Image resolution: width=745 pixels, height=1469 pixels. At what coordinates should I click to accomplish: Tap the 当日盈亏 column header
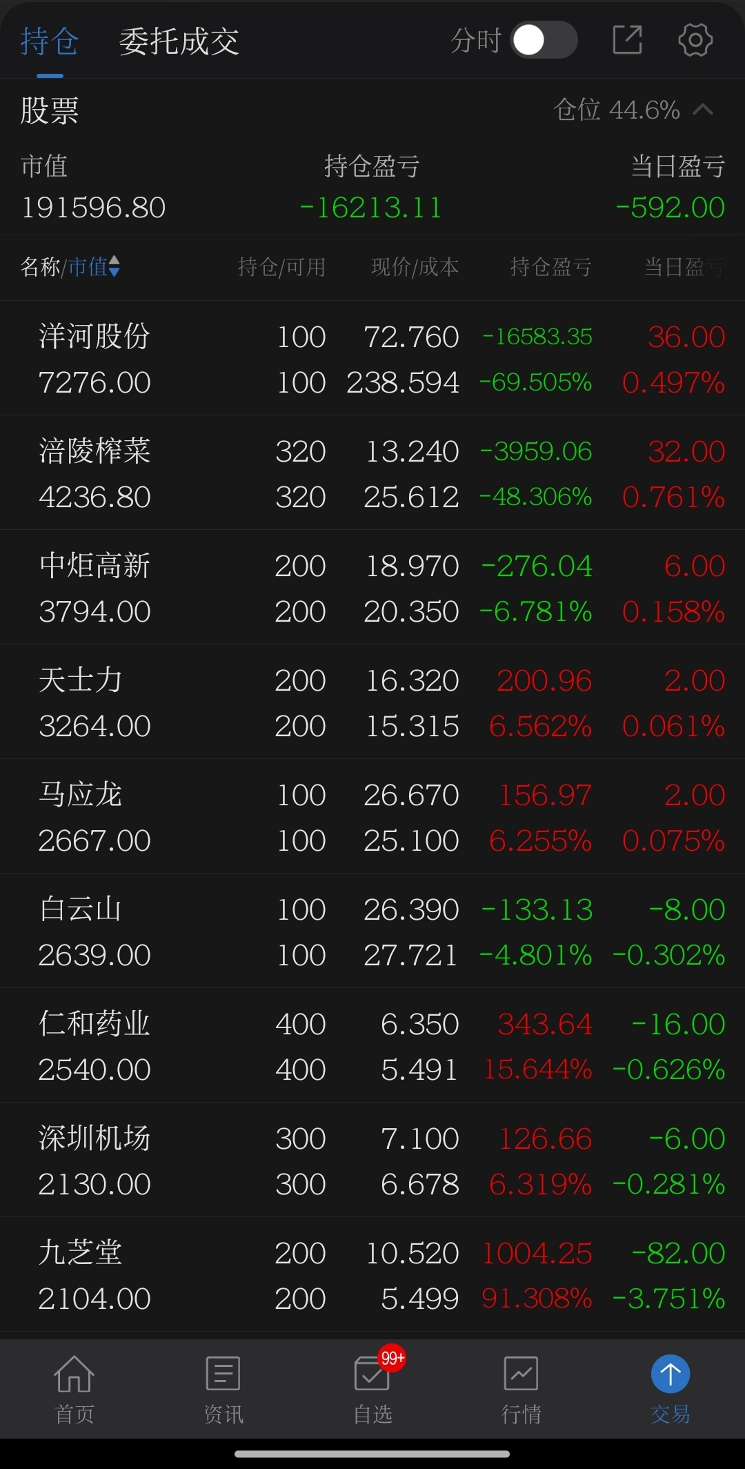coord(684,267)
